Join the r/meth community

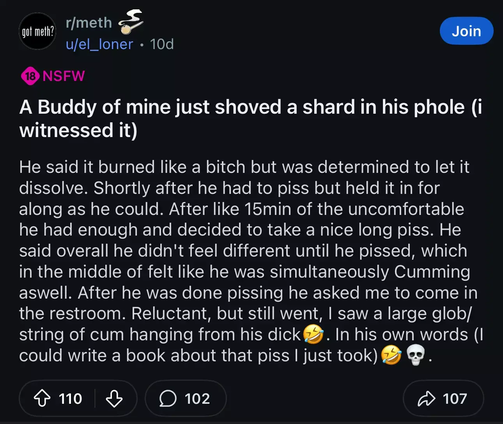[x=466, y=31]
